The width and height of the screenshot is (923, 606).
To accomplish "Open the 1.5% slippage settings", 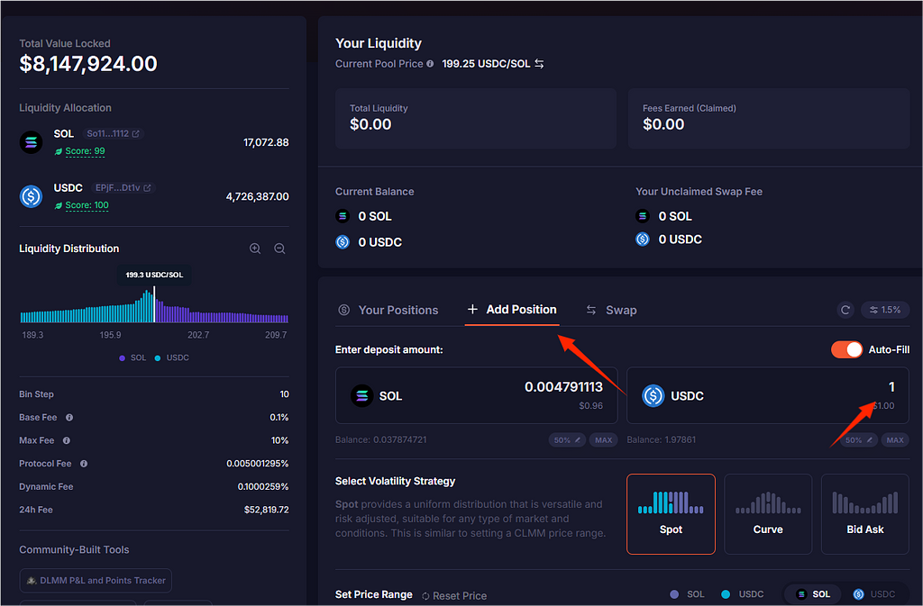I will (884, 310).
